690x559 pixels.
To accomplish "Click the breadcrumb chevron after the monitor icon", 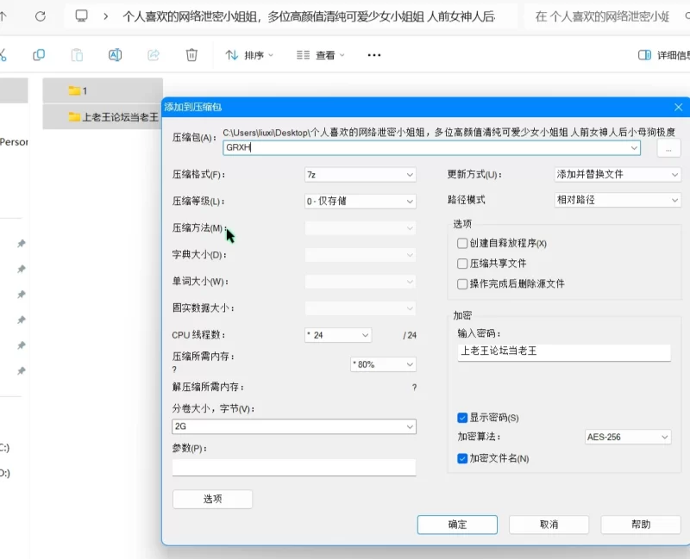I will coord(105,16).
